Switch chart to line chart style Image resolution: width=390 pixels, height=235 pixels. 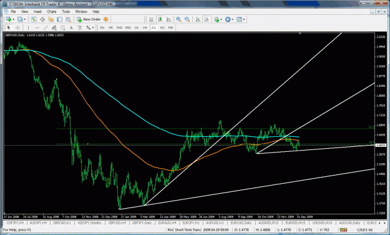click(x=168, y=19)
